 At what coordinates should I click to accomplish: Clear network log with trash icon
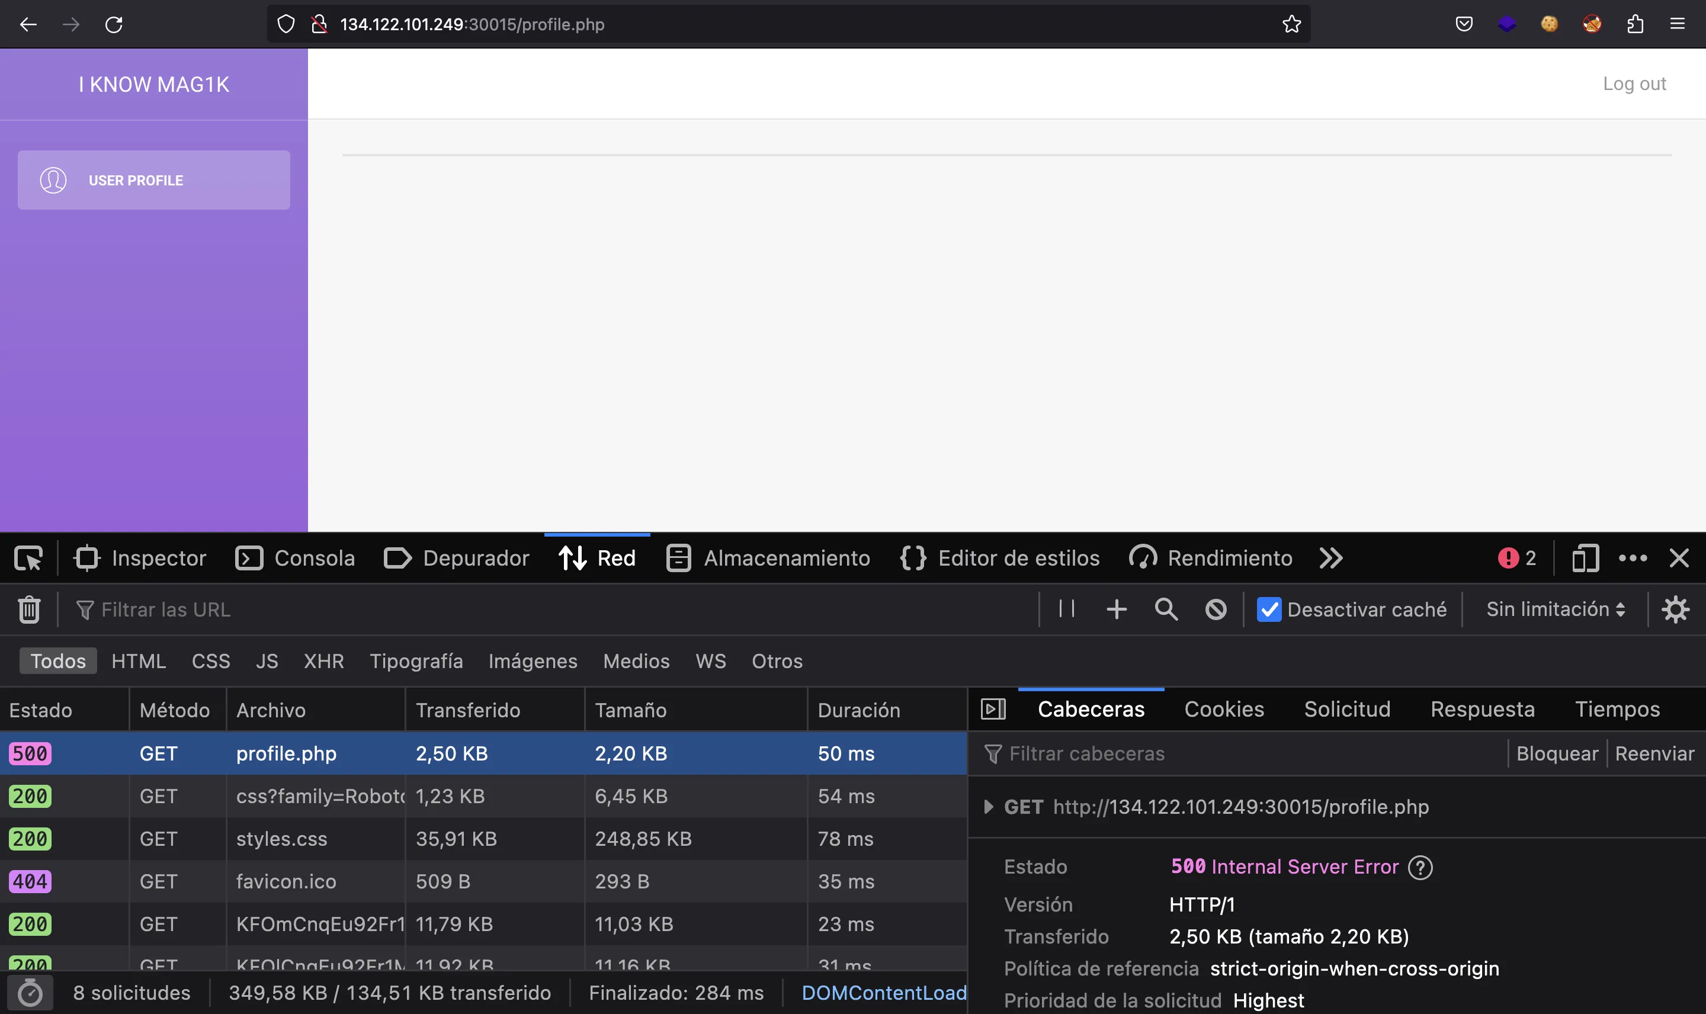28,609
